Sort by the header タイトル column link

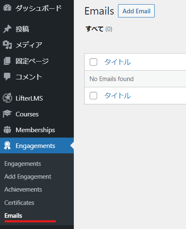(x=118, y=62)
